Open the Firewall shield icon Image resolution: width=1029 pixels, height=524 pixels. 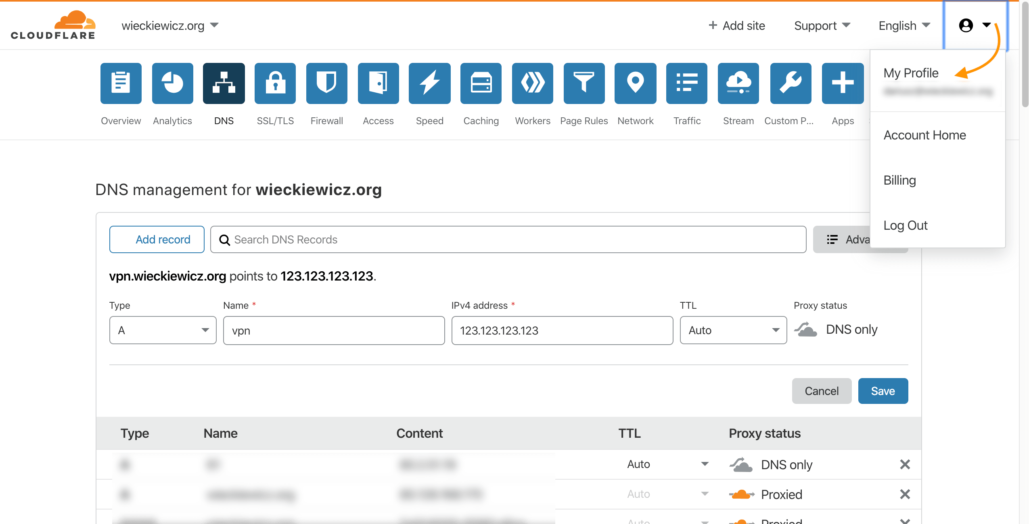(x=327, y=83)
